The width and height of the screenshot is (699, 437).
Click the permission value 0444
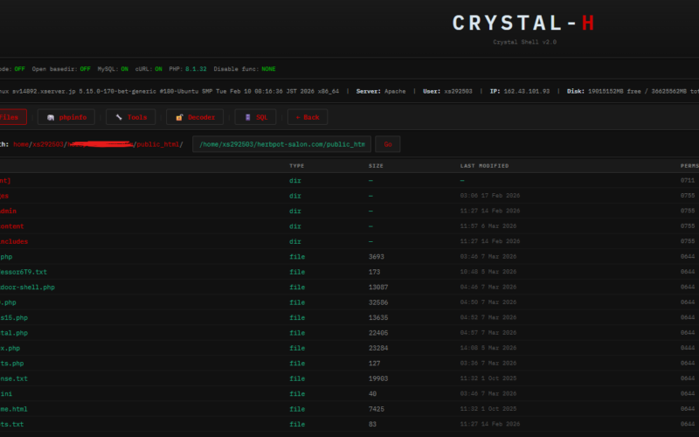688,348
